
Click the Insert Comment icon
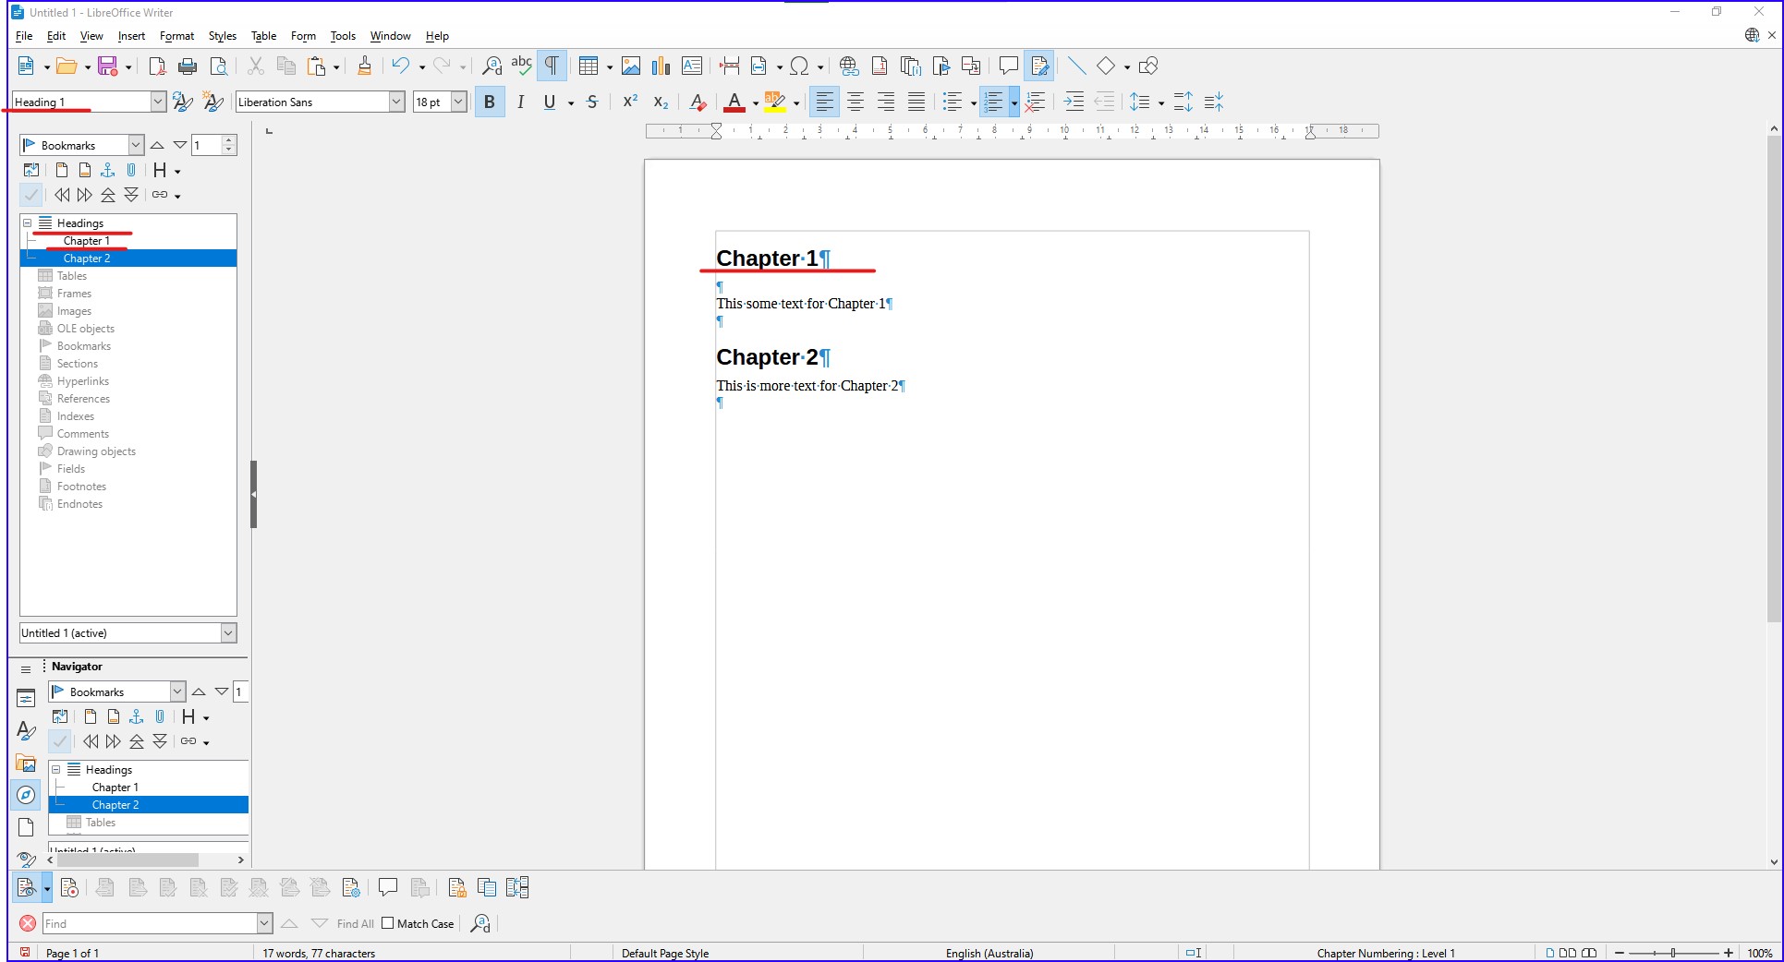pos(1008,66)
